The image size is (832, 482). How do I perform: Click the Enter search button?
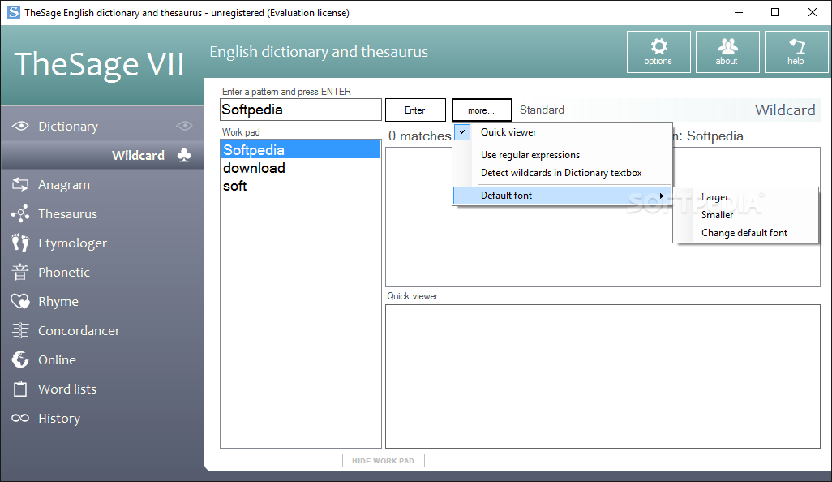(415, 110)
